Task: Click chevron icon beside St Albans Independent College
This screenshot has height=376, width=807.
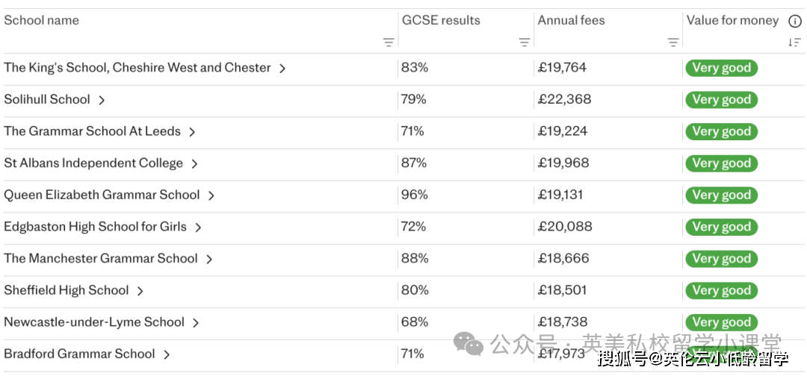Action: point(194,163)
